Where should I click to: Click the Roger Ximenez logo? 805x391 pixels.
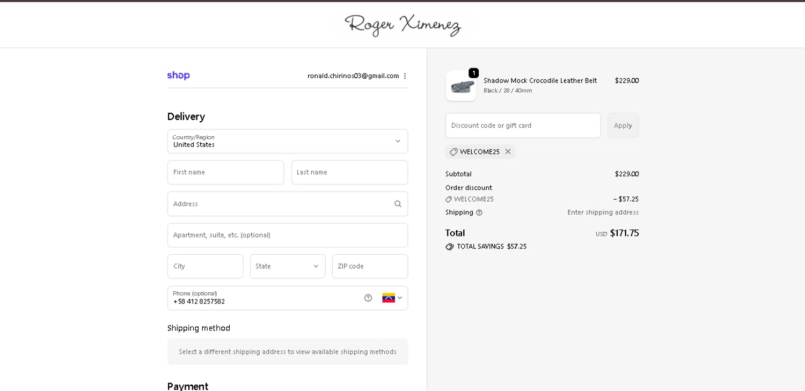(x=402, y=25)
